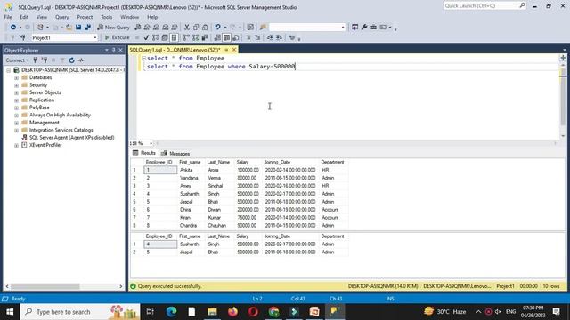Expand the Databases node
Image resolution: width=570 pixels, height=320 pixels.
click(x=16, y=77)
